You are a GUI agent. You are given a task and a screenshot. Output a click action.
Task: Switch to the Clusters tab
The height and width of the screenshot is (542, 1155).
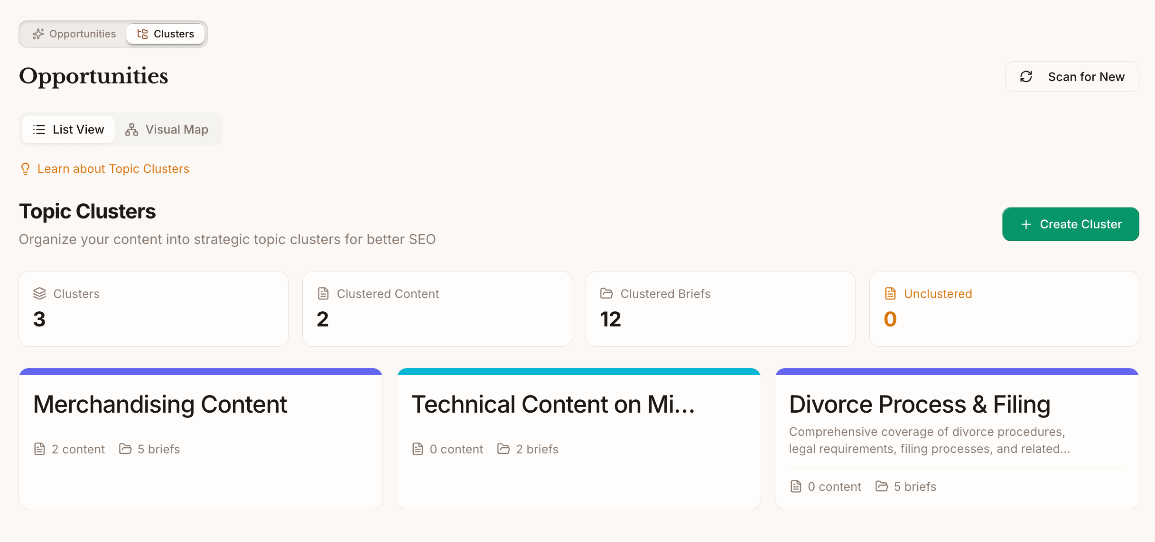pyautogui.click(x=165, y=34)
